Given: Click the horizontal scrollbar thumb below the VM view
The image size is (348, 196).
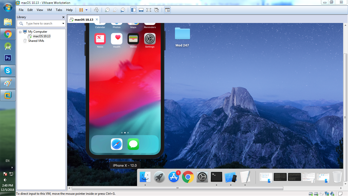Looking at the screenshot, I should (x=178, y=188).
